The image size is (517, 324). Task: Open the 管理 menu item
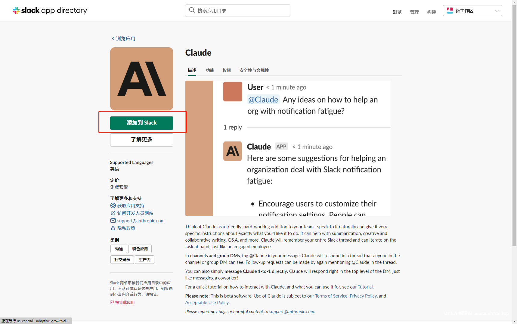(x=414, y=12)
